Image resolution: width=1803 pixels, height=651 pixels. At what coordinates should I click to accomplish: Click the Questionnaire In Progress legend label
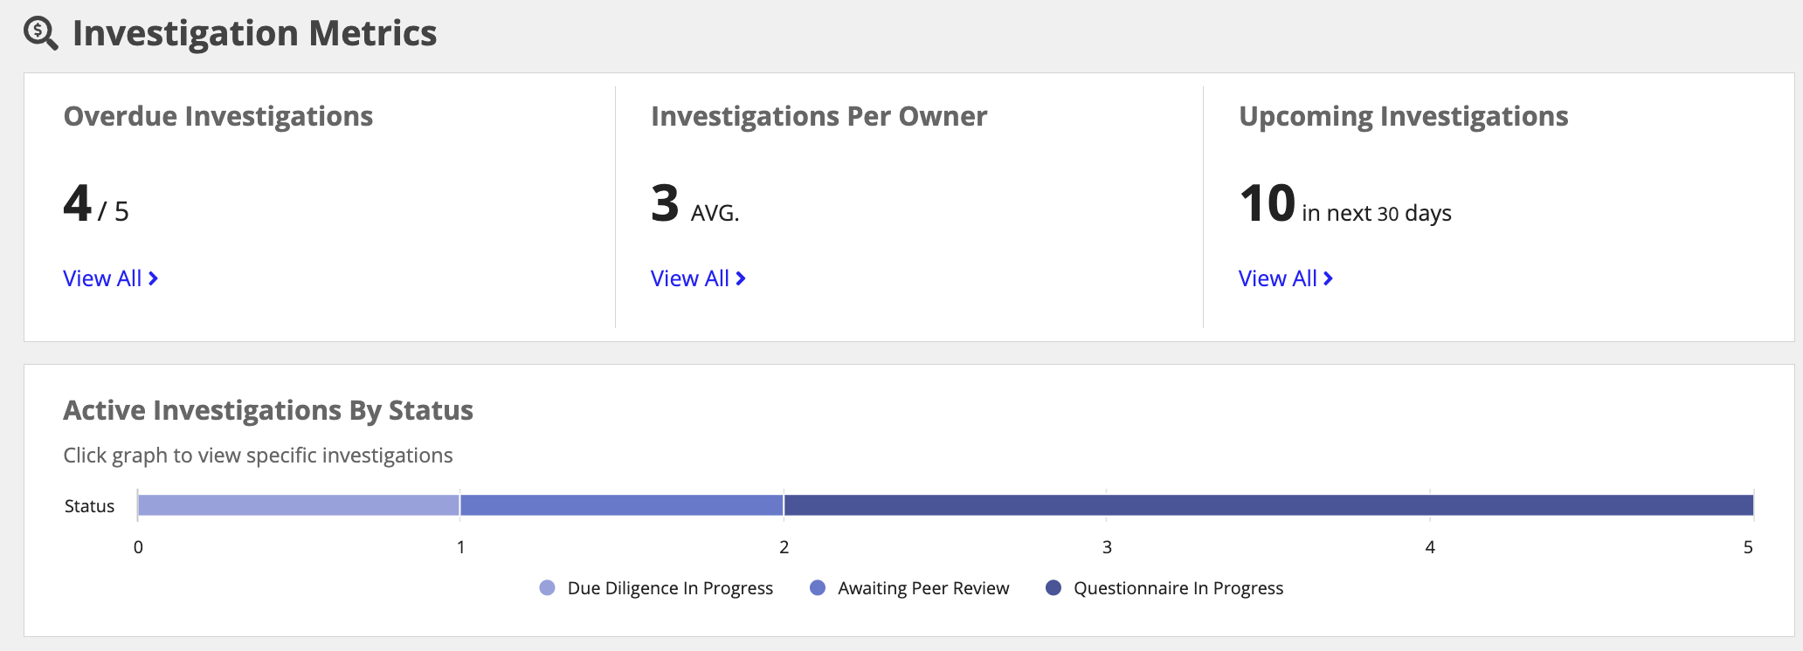point(1178,588)
